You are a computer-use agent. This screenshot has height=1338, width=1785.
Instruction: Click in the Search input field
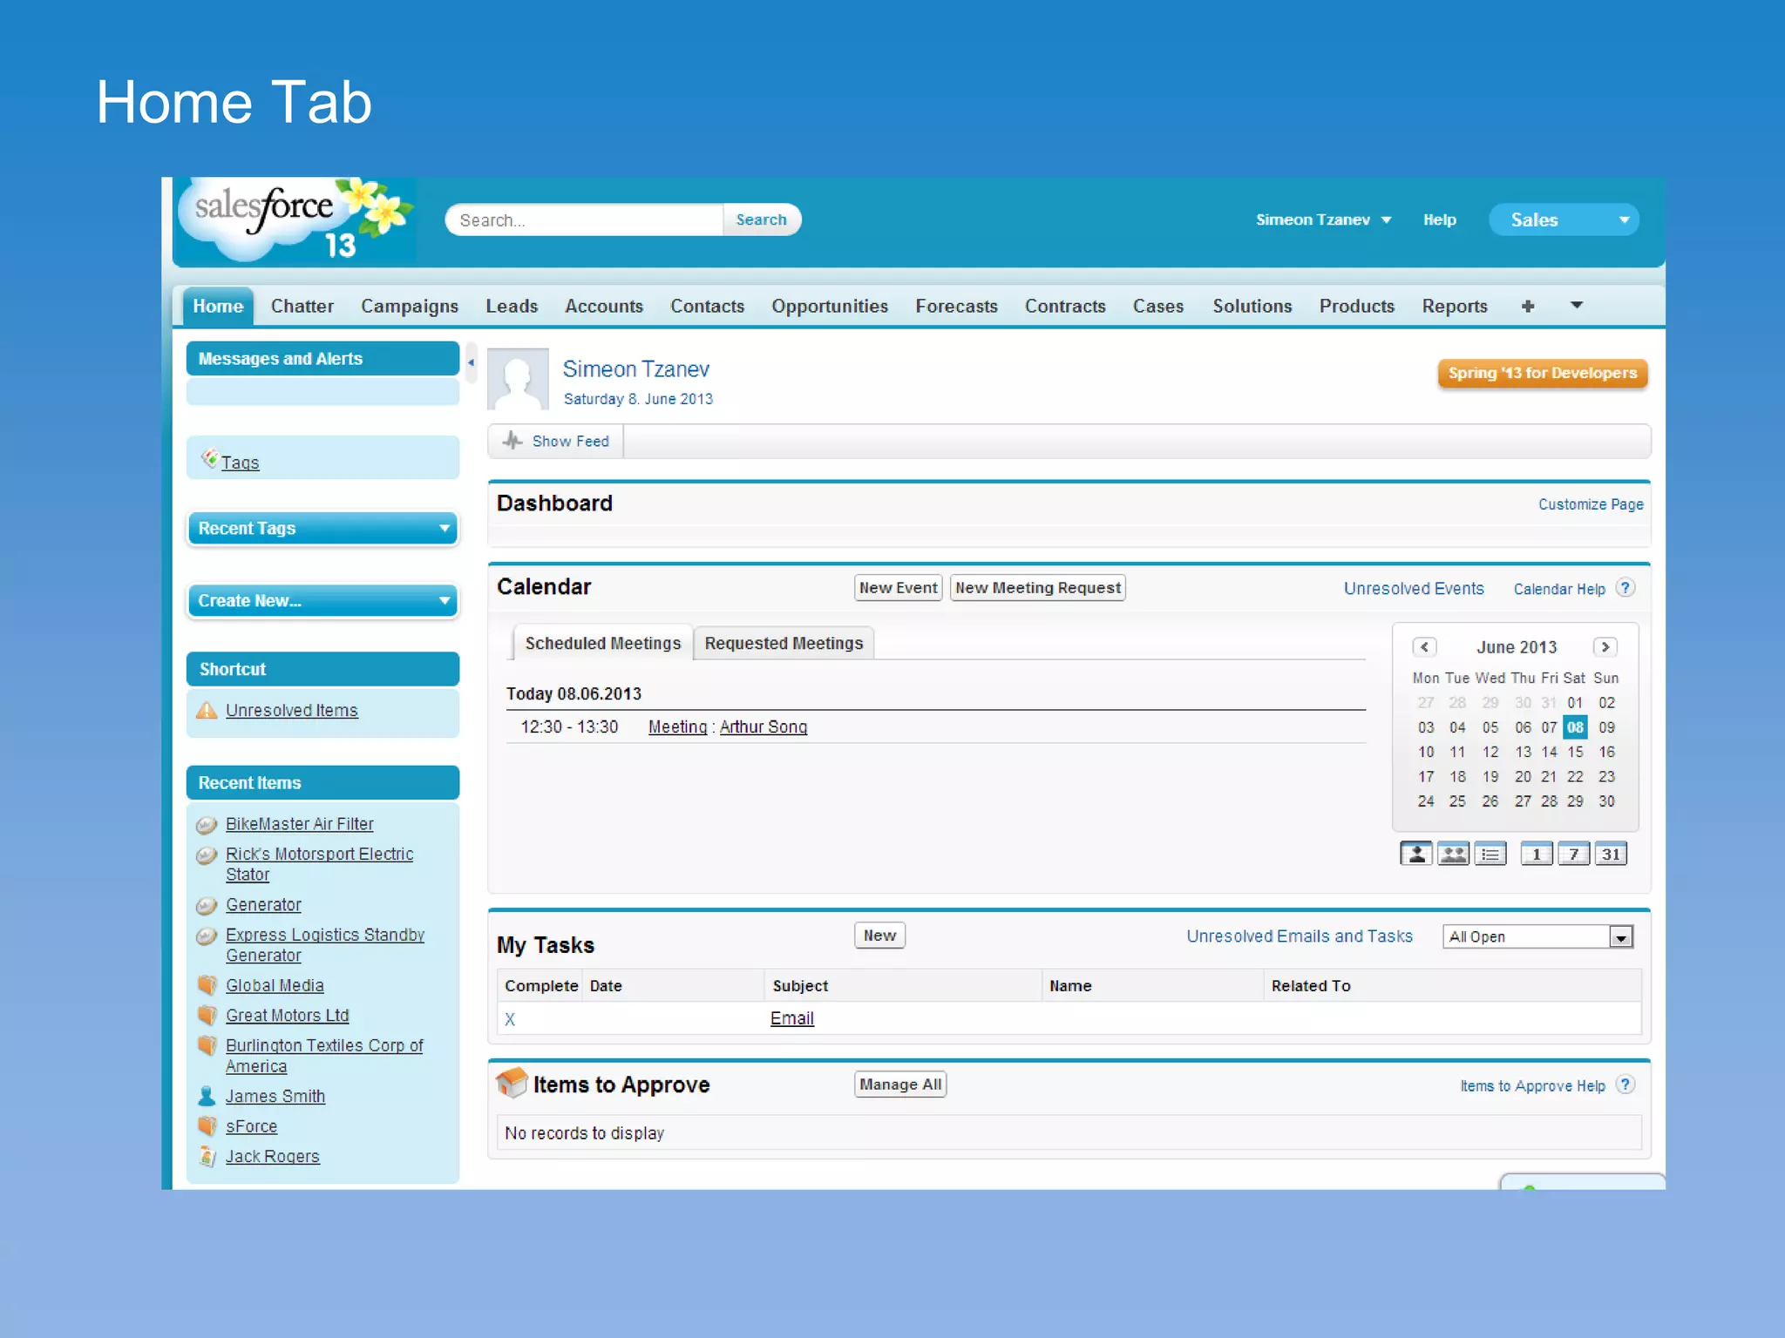584,220
